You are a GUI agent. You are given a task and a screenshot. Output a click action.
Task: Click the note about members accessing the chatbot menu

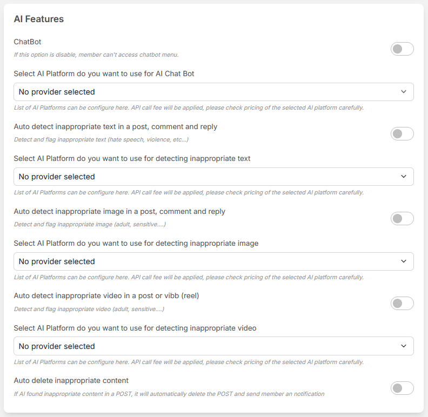pos(96,55)
